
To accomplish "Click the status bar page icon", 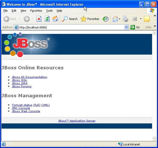I will (3, 144).
